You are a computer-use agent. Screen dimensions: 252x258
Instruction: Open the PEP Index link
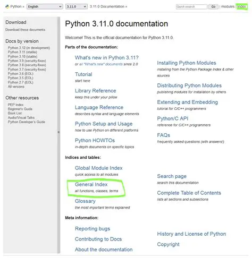tap(15, 105)
